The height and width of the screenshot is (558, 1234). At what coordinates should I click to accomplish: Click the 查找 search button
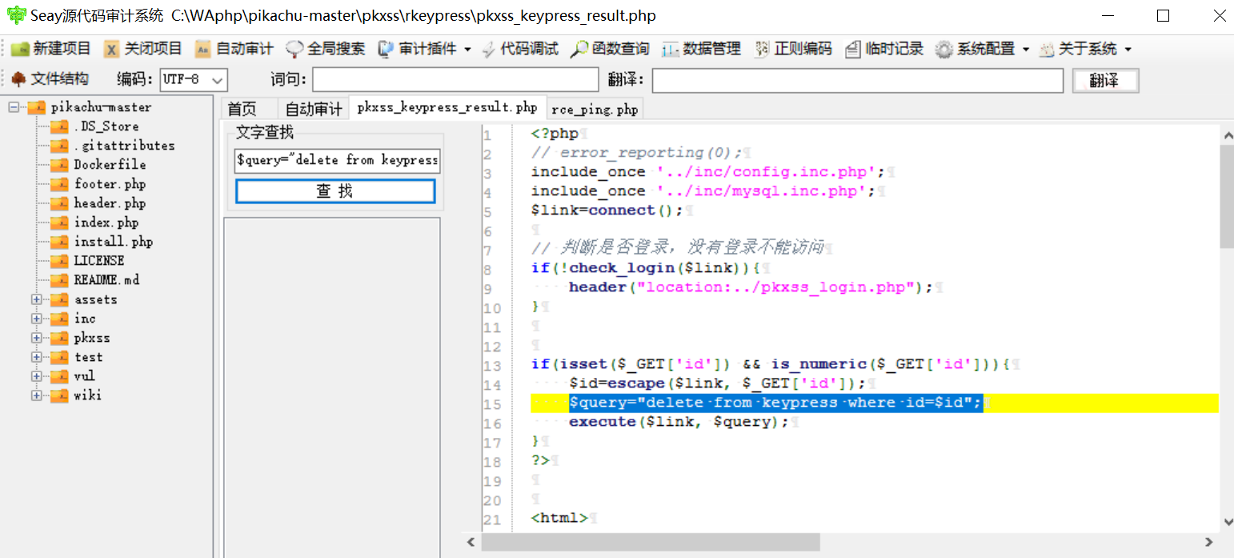pos(335,191)
